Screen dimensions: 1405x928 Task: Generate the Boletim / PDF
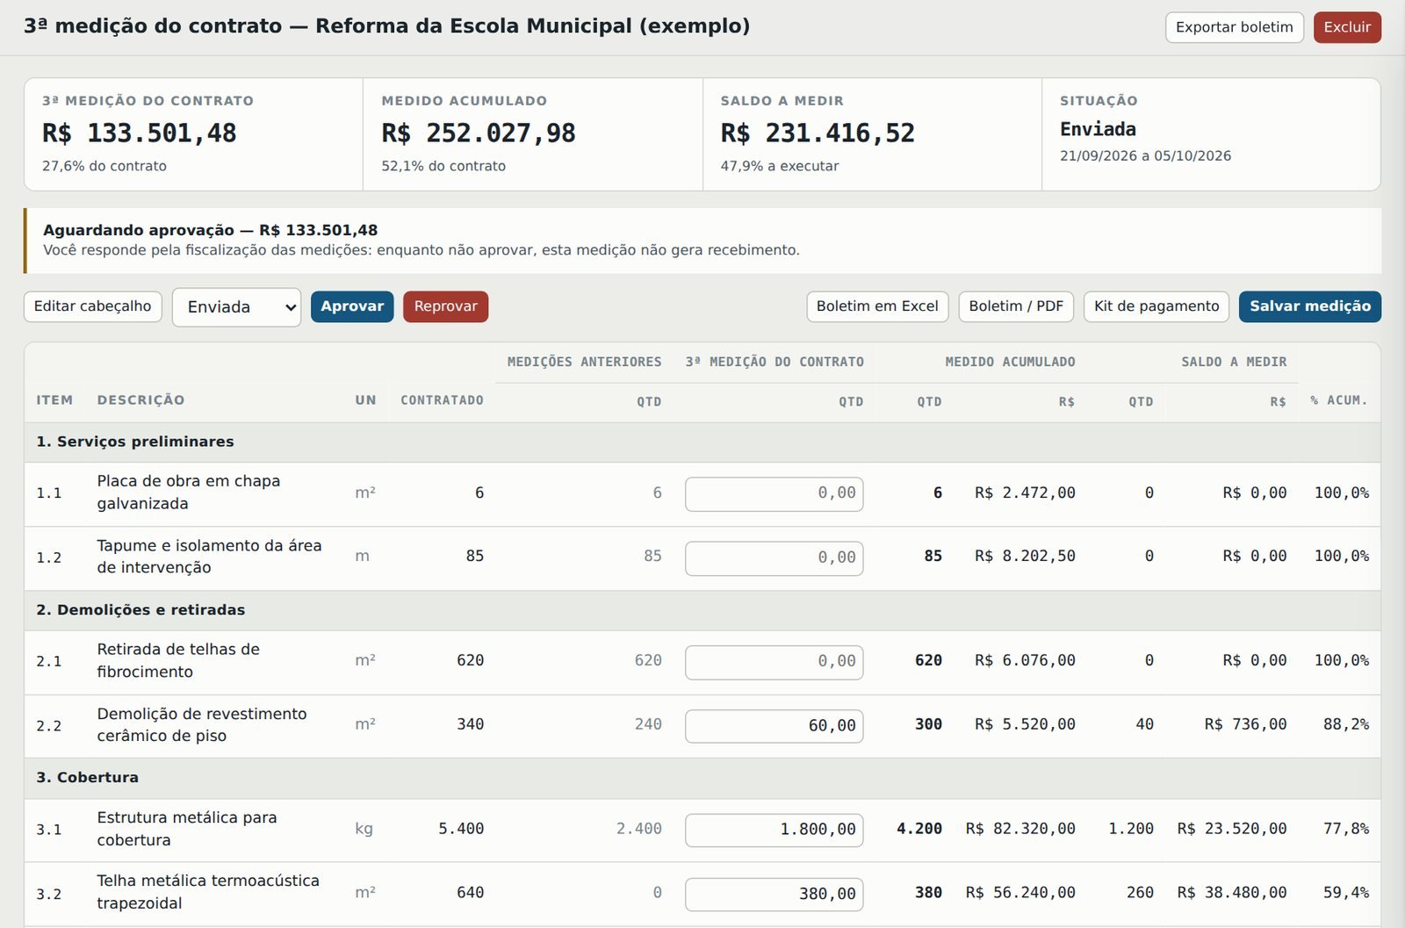(x=1016, y=306)
